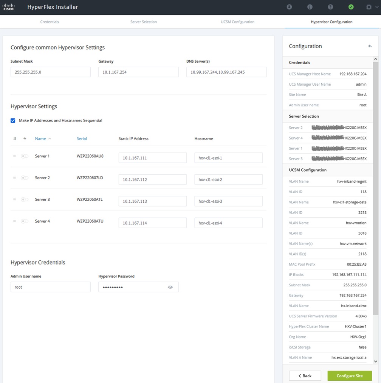This screenshot has width=381, height=383.
Task: Open the download icon in header
Action: click(289, 7)
